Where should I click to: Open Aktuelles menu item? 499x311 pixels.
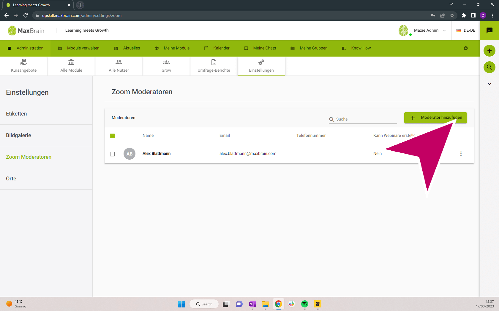[127, 48]
